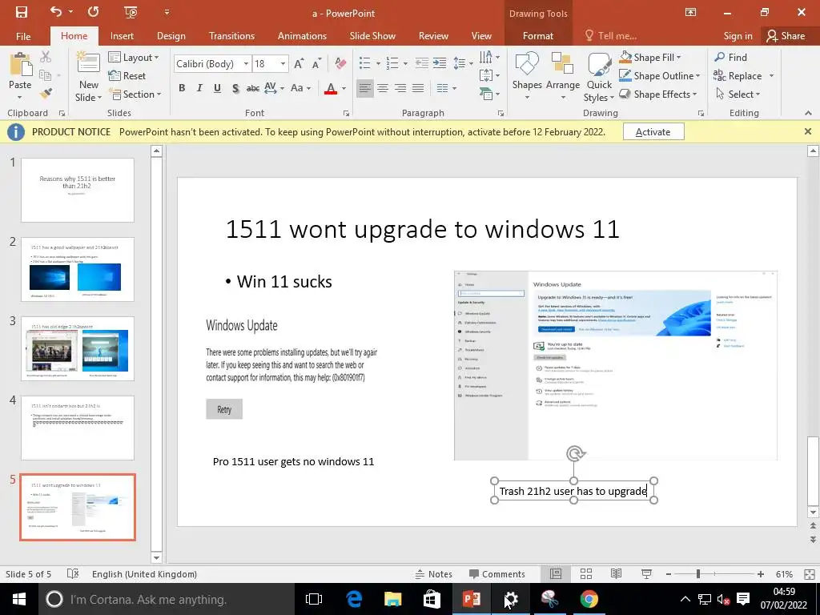The height and width of the screenshot is (615, 820).
Task: Open the Comments pane
Action: pos(496,573)
